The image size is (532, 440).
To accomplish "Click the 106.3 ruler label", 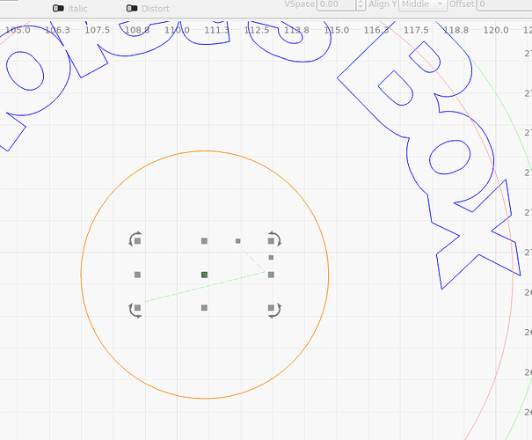I will tap(57, 30).
